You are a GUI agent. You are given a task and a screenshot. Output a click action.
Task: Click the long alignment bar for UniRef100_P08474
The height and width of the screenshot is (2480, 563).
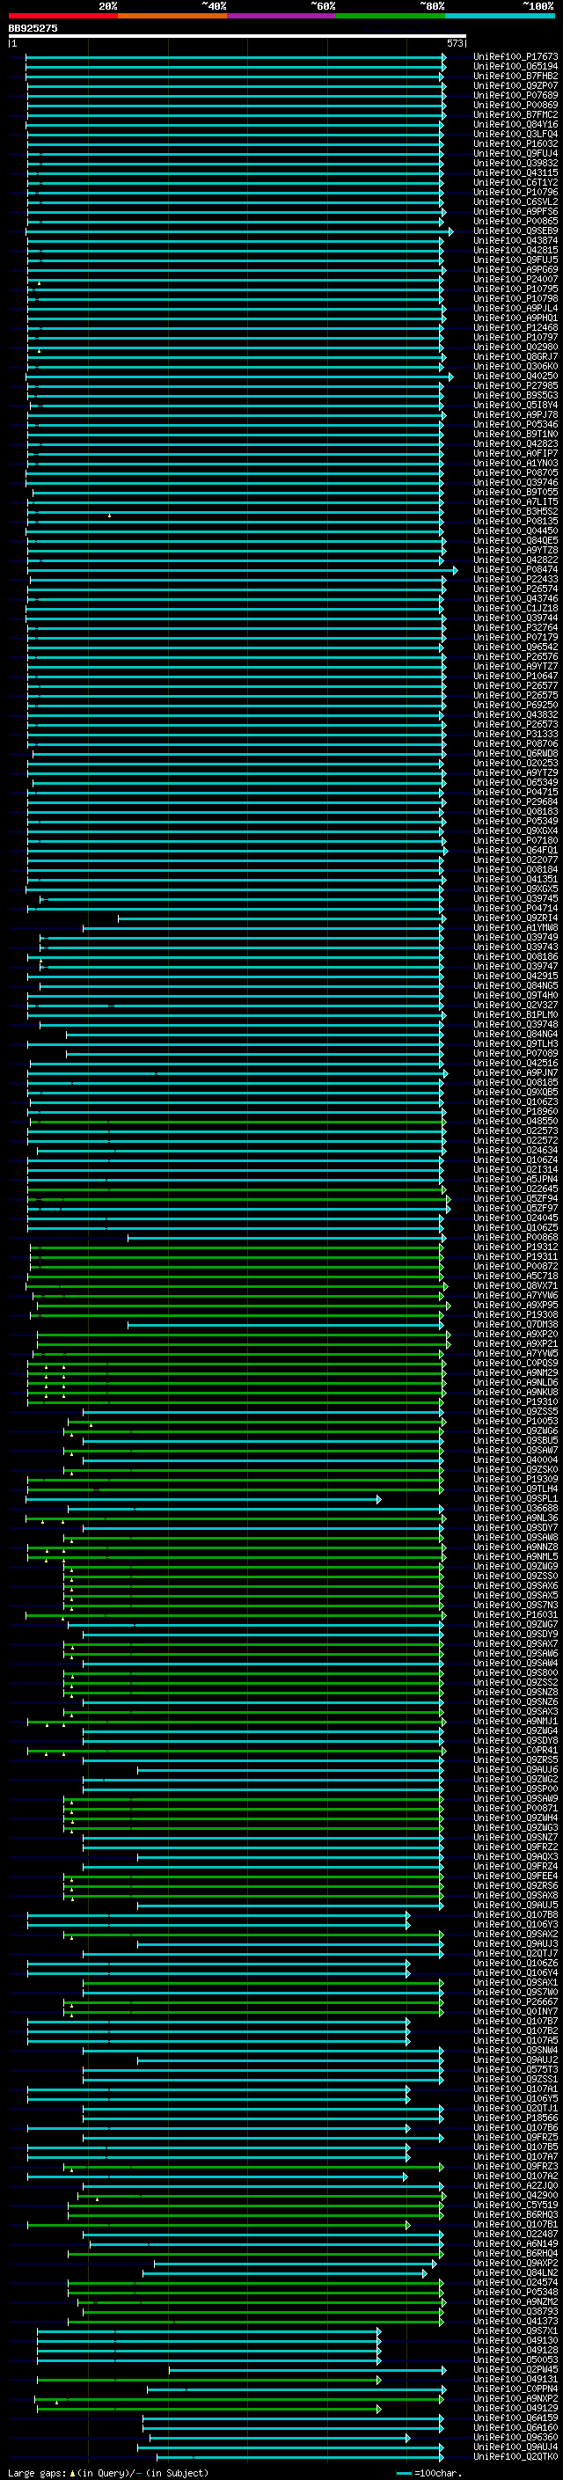point(242,570)
